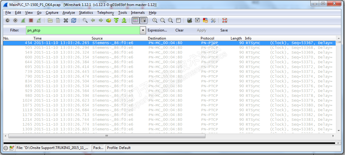Sort by the Info column header
The image size is (345, 155).
(291, 38)
